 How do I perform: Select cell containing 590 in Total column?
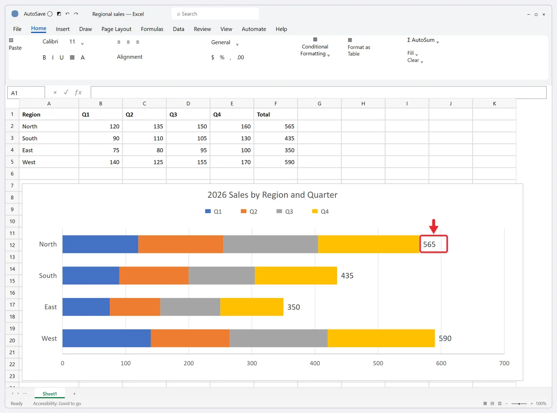(276, 162)
